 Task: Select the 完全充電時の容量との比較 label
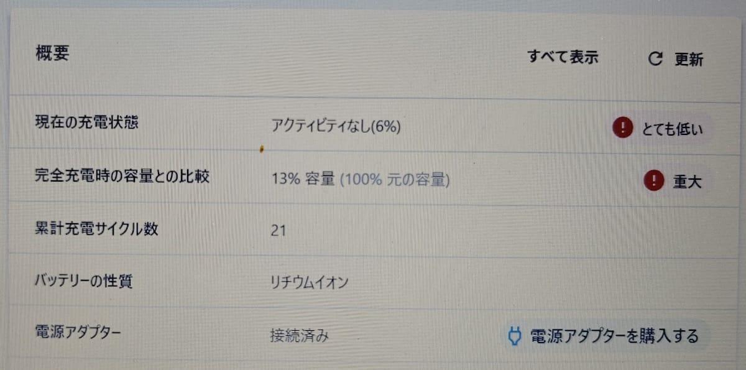click(x=122, y=176)
